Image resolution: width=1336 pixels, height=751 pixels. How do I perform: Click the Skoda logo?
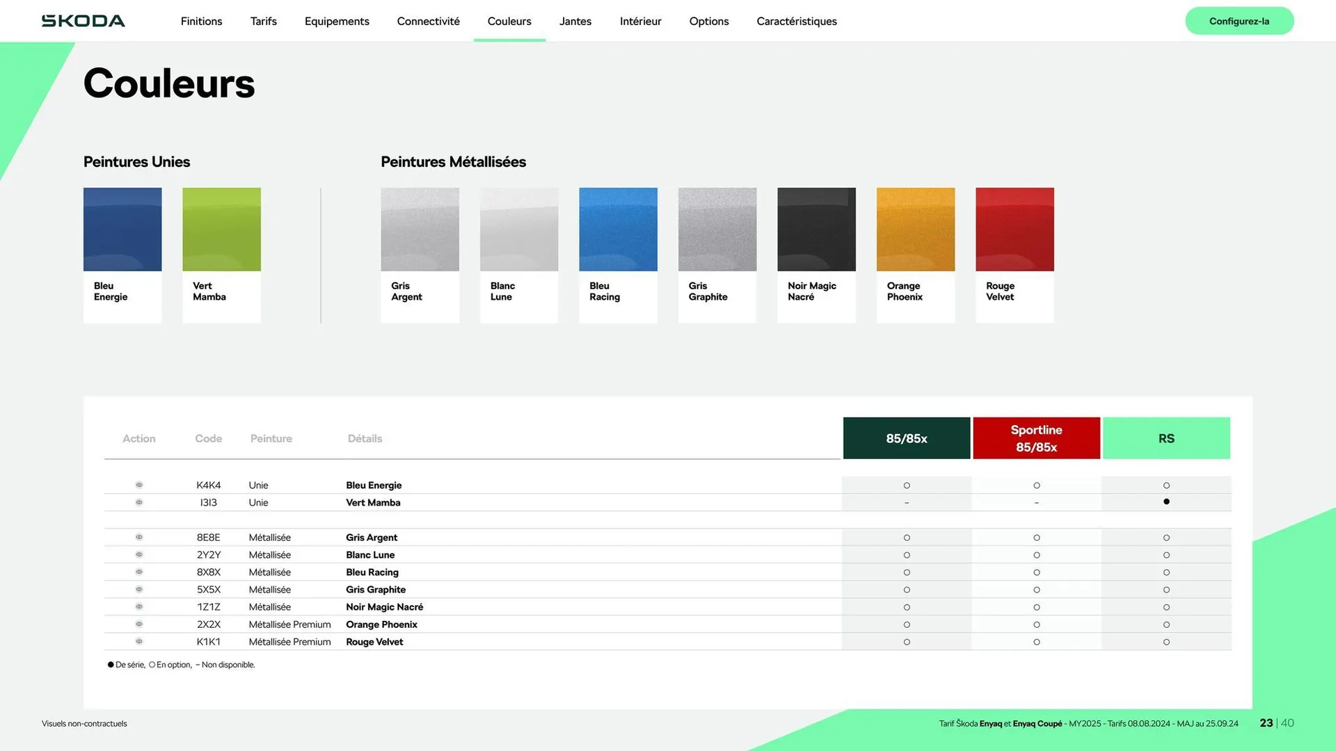tap(83, 21)
